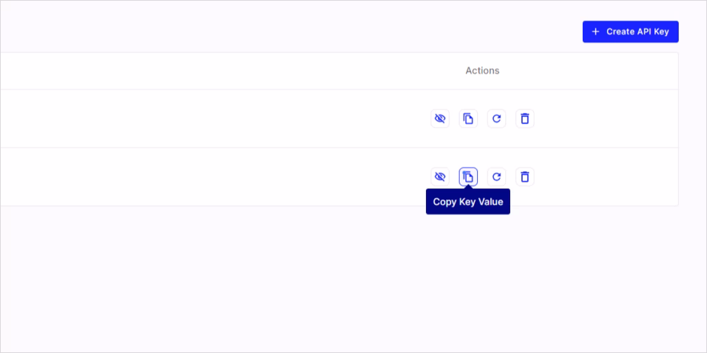Click the Create API Key button
The width and height of the screenshot is (707, 353).
pyautogui.click(x=630, y=32)
